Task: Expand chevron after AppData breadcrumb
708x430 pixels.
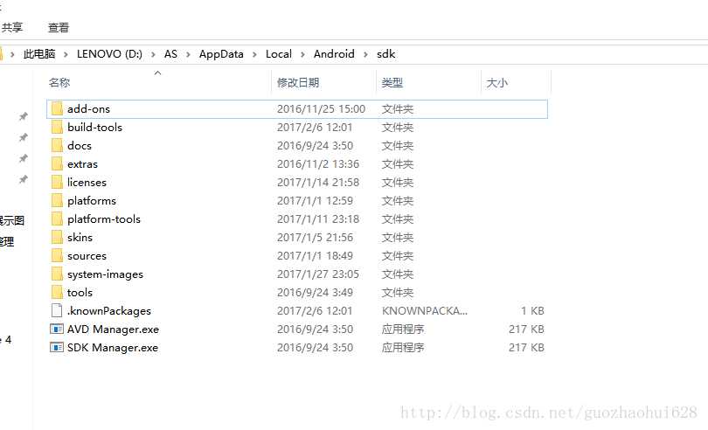Action: [254, 55]
